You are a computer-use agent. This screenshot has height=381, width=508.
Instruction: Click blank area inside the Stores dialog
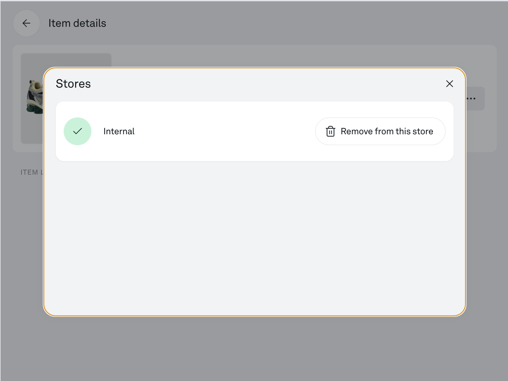254,238
